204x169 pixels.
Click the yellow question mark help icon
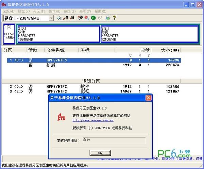(115, 18)
